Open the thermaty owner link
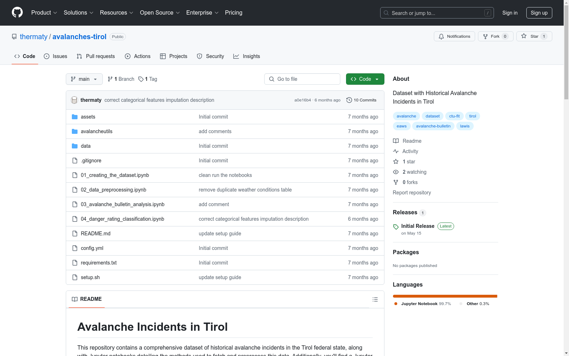Image resolution: width=569 pixels, height=356 pixels. click(34, 37)
